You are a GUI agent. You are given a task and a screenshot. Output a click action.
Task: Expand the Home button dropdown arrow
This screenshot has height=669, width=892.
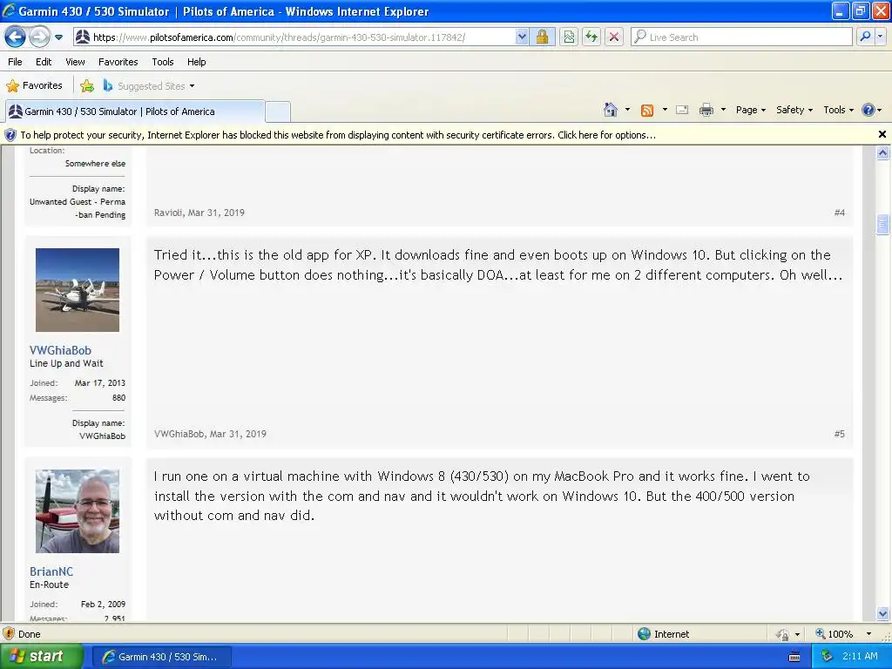pyautogui.click(x=627, y=110)
